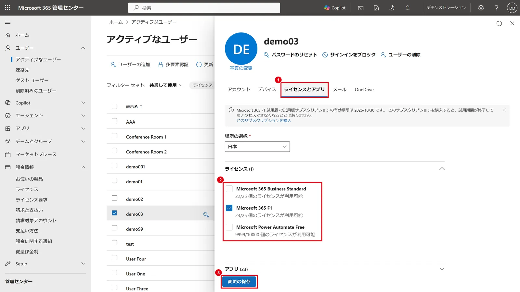This screenshot has height=292, width=520.
Task: Open settings gear icon
Action: point(481,8)
